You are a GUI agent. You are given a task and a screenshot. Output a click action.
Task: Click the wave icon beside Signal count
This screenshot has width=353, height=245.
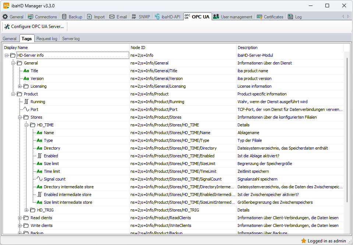pos(39,179)
